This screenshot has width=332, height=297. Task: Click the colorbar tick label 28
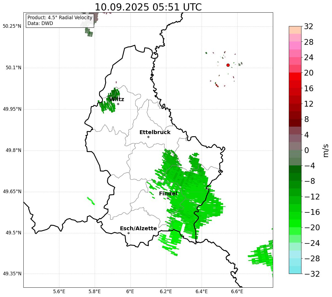[x=309, y=42]
